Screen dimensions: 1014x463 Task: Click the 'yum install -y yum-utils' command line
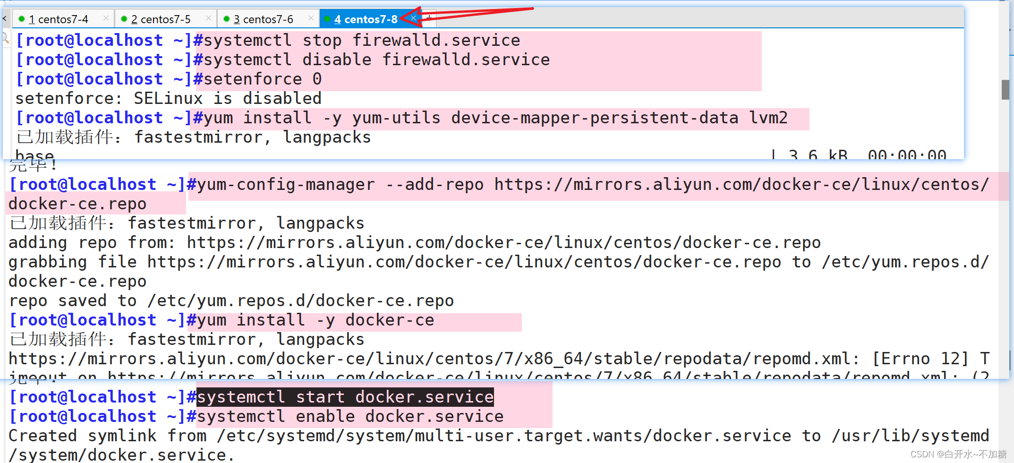point(496,118)
